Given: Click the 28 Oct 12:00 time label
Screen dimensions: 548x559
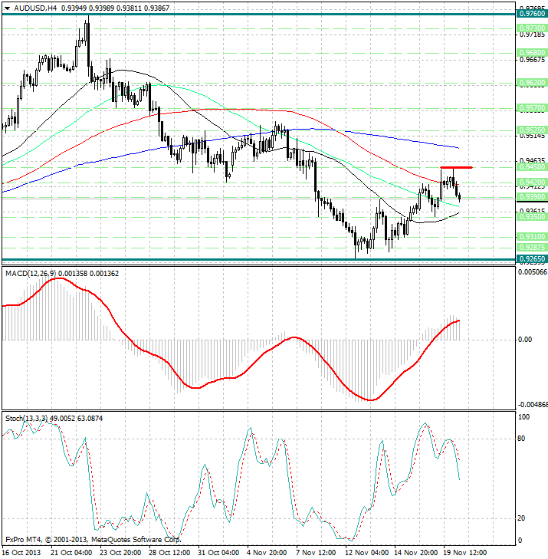Looking at the screenshot, I should [169, 552].
